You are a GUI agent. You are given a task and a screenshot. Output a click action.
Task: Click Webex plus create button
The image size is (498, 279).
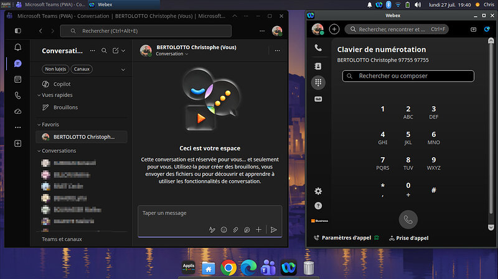pos(334,29)
